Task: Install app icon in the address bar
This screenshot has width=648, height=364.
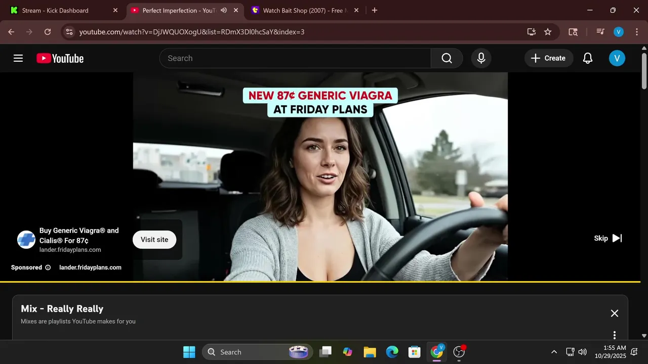Action: click(531, 32)
